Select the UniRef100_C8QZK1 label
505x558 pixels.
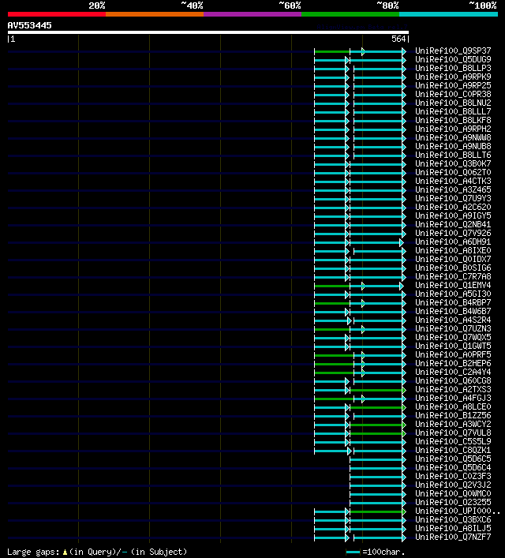coord(453,450)
